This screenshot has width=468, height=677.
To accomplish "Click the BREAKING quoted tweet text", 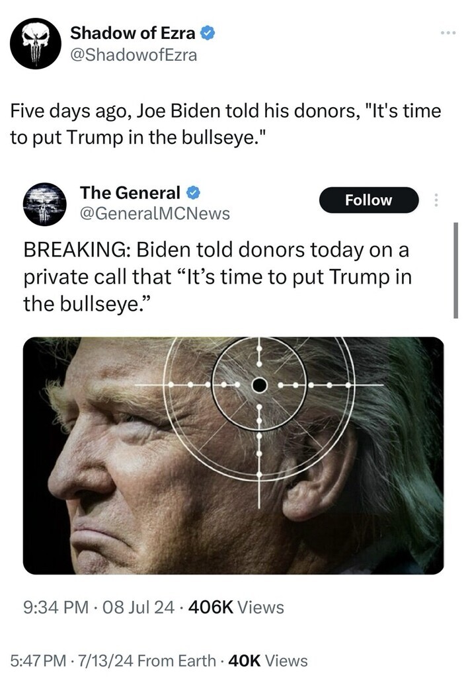I will click(x=217, y=277).
